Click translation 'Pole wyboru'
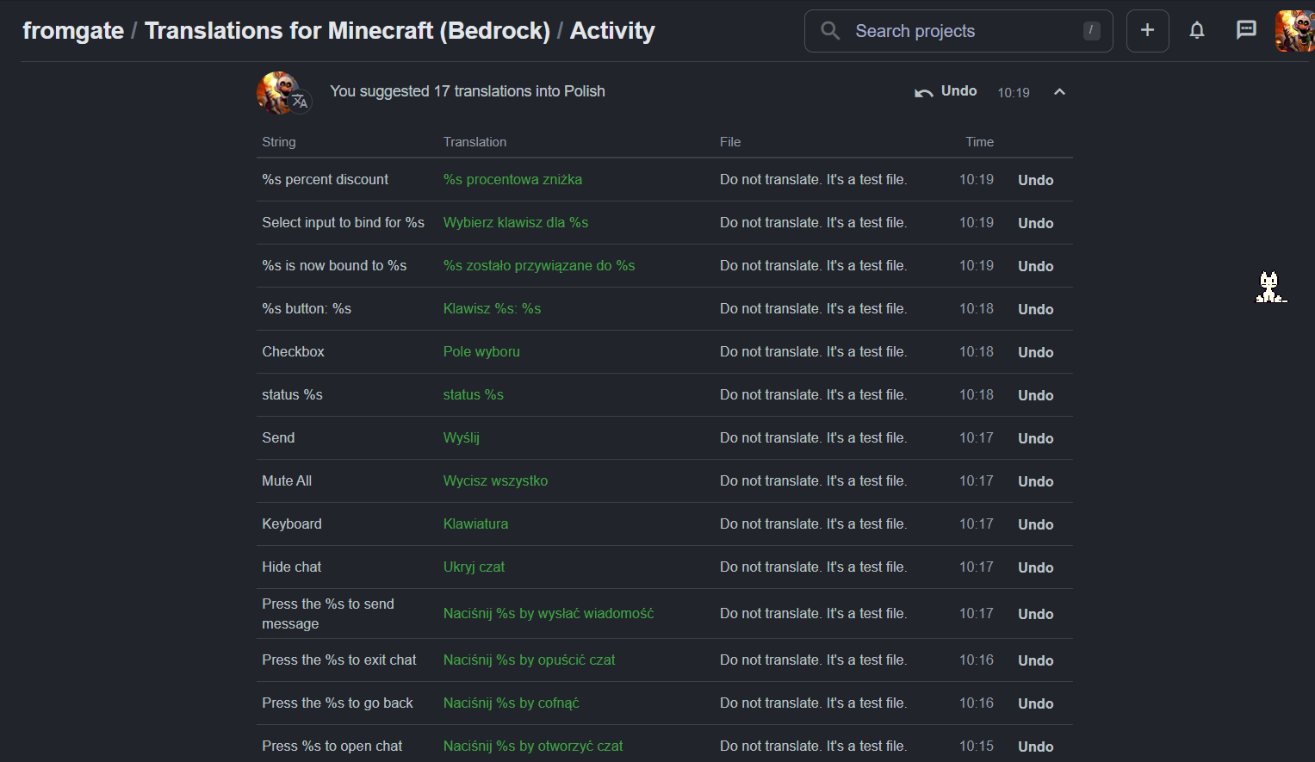Image resolution: width=1315 pixels, height=762 pixels. coord(481,351)
